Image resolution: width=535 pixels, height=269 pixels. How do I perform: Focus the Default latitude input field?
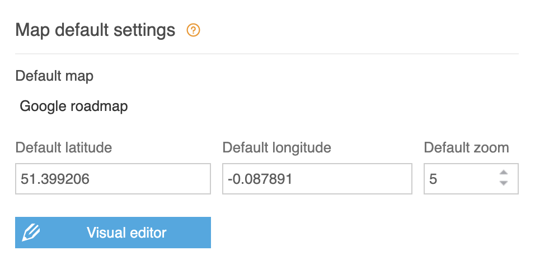(113, 179)
